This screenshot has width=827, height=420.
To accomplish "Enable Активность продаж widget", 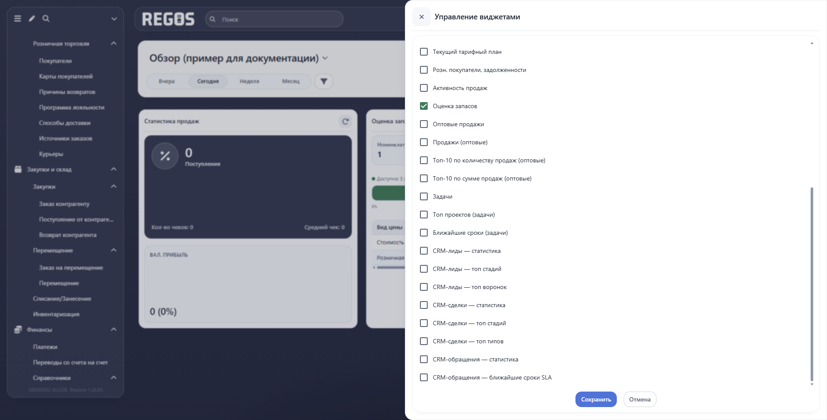I will (424, 88).
